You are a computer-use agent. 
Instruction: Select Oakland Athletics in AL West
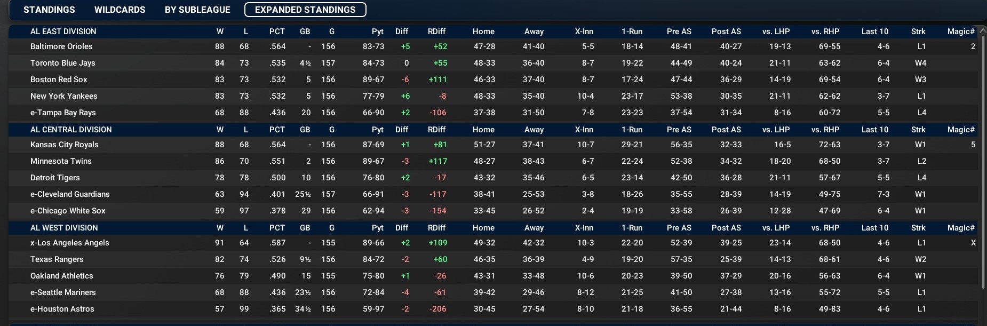click(x=61, y=276)
